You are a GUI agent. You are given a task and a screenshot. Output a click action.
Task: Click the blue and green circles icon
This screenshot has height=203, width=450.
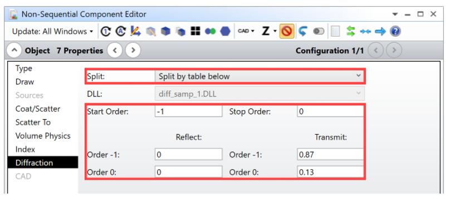pos(210,32)
